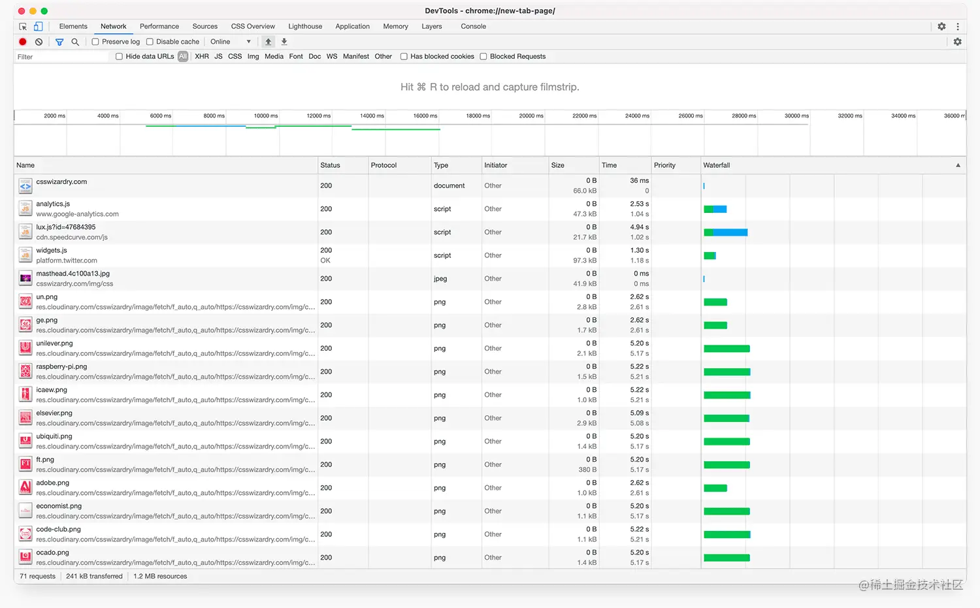Viewport: 980px width, 608px height.
Task: Toggle the Waterfall sort arrow
Action: click(958, 165)
